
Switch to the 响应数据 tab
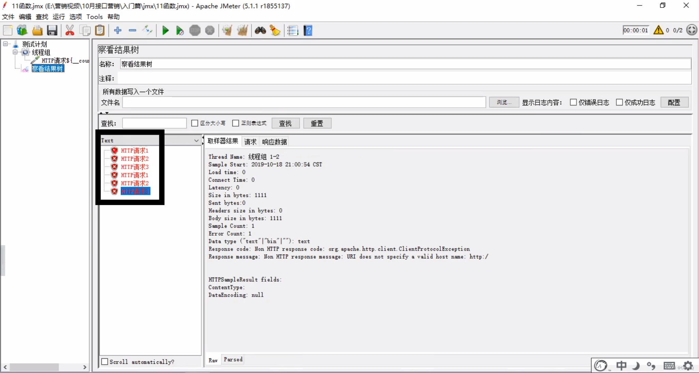coord(274,142)
